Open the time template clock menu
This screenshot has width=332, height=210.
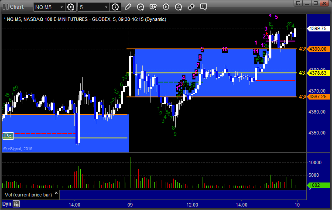116,7
